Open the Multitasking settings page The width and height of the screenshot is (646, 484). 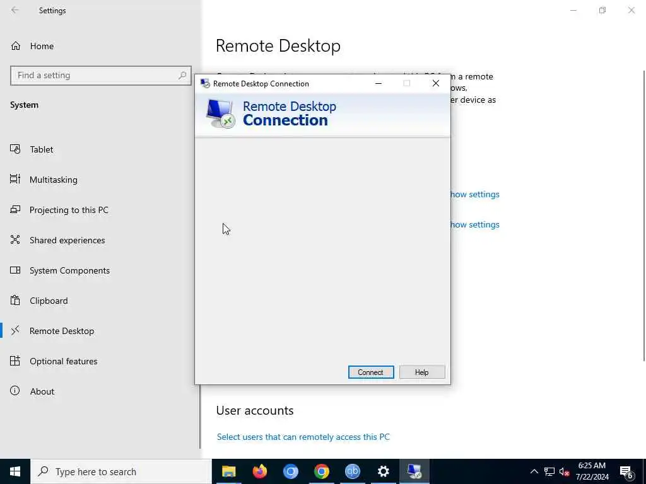pyautogui.click(x=53, y=180)
